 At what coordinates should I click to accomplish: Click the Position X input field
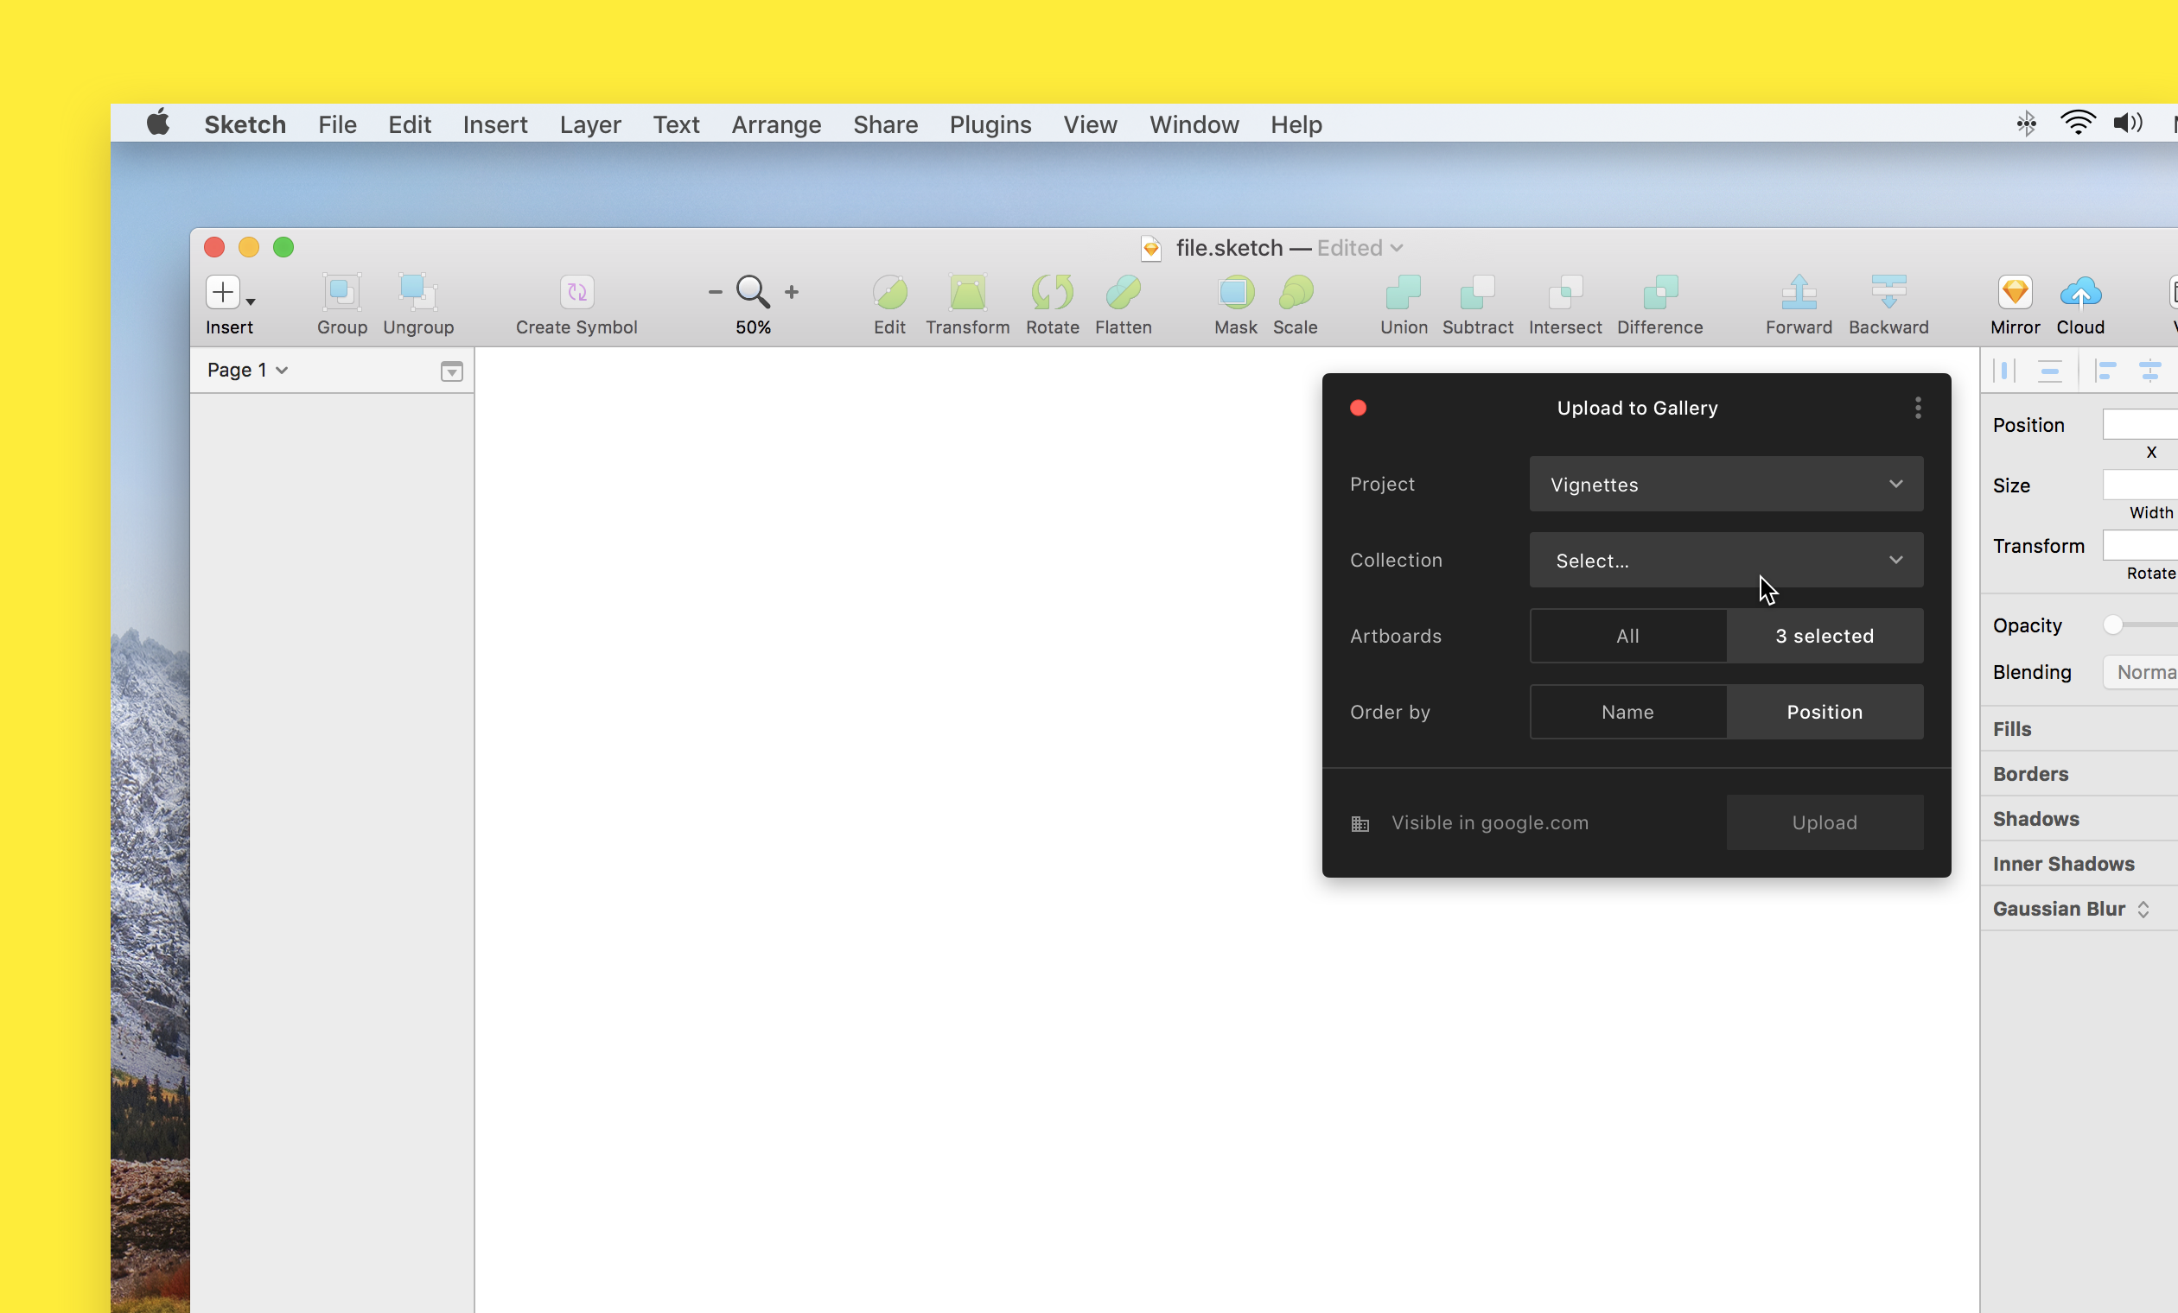2141,424
